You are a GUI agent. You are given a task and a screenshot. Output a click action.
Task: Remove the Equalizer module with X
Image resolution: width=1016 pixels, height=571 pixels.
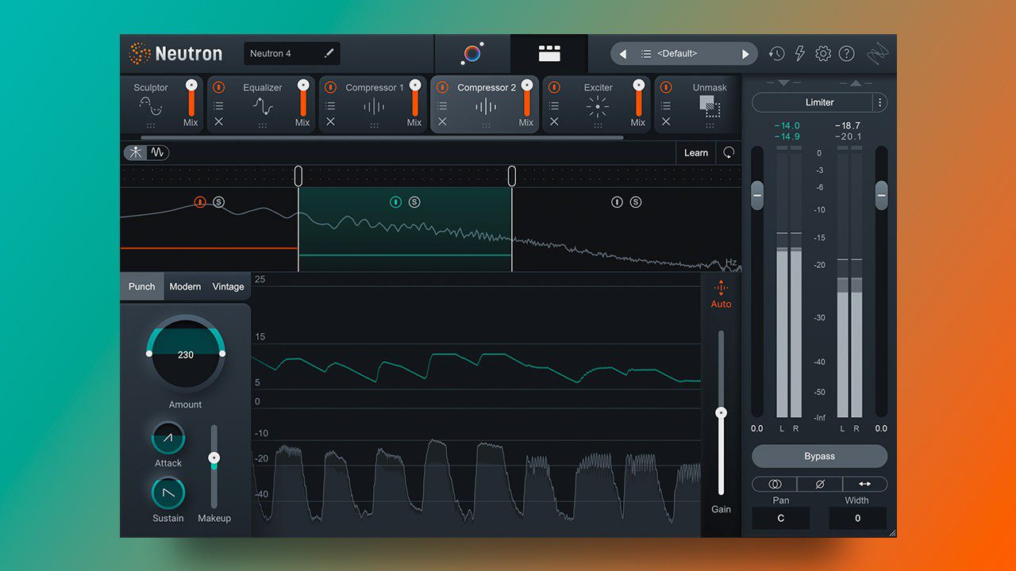(218, 121)
